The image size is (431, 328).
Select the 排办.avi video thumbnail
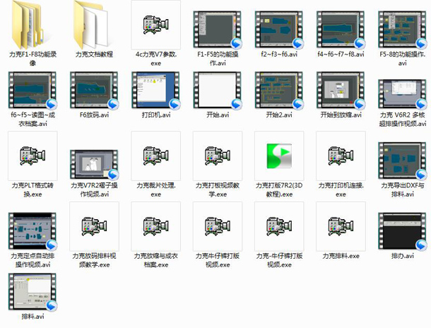[x=402, y=231]
